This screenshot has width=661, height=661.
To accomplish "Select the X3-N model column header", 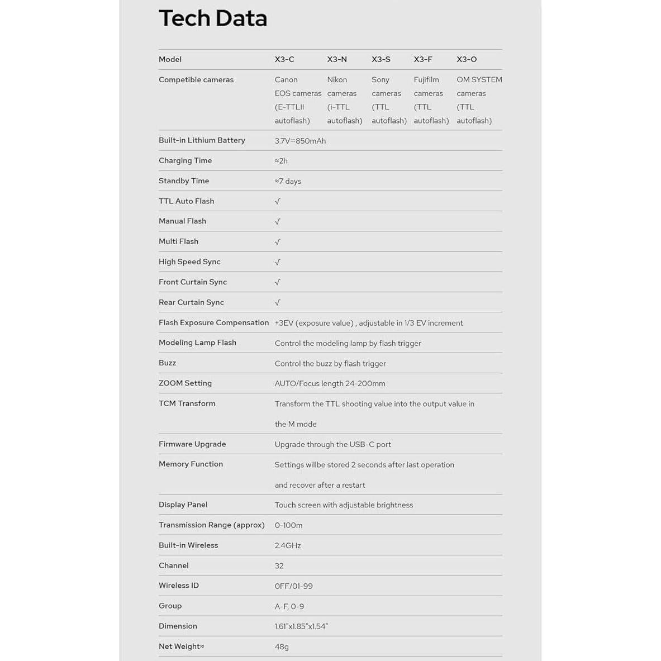I will (x=337, y=59).
